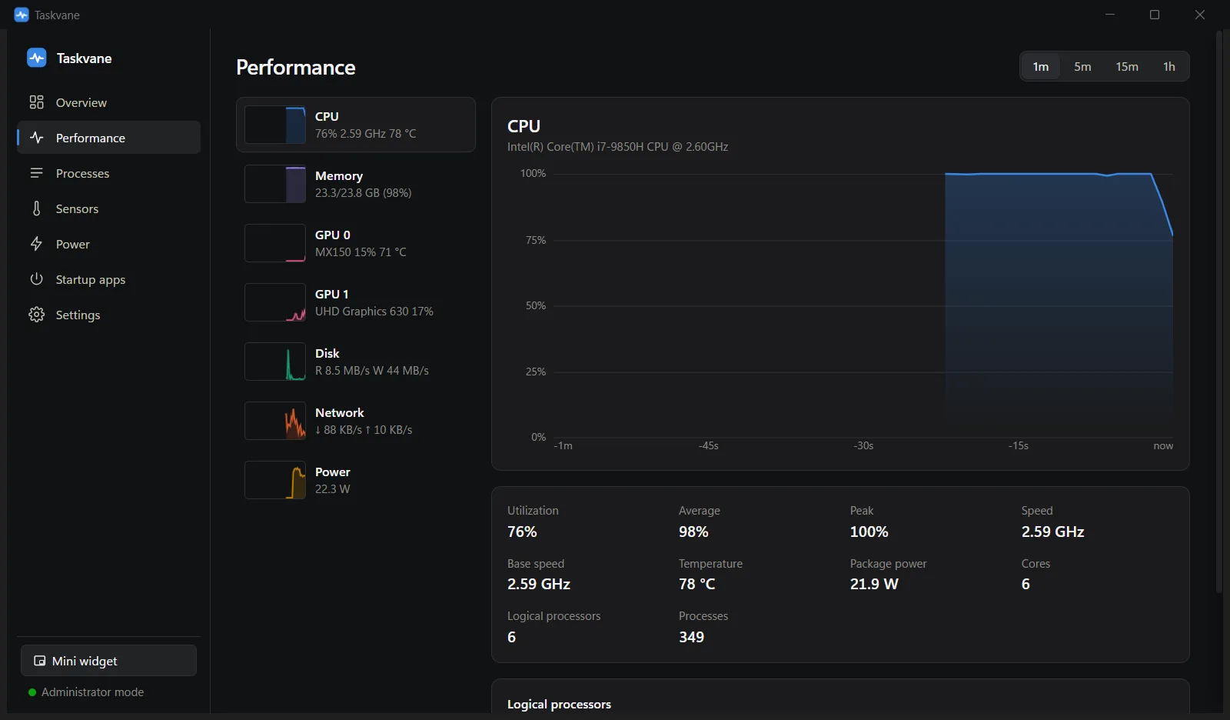
Task: Select the Network mini graph thumbnail
Action: tap(275, 421)
